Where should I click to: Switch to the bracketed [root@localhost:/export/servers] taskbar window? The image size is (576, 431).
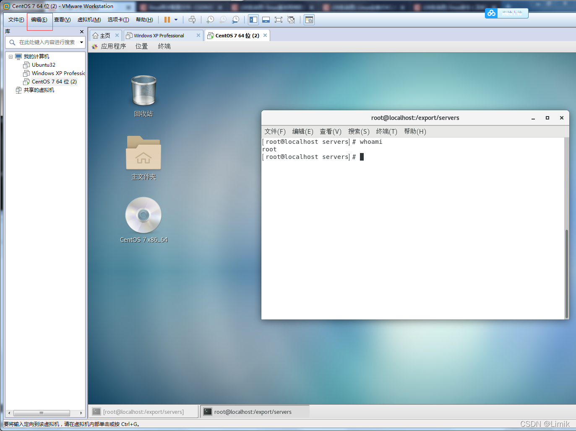click(143, 412)
